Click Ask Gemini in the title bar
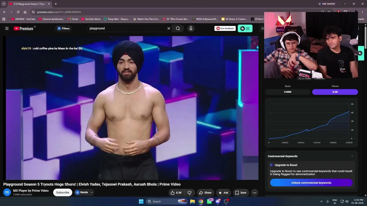The height and width of the screenshot is (206, 367). [x=327, y=4]
